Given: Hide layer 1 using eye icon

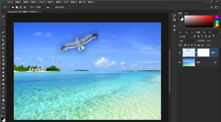Looking at the screenshot, I should [x=180, y=53].
